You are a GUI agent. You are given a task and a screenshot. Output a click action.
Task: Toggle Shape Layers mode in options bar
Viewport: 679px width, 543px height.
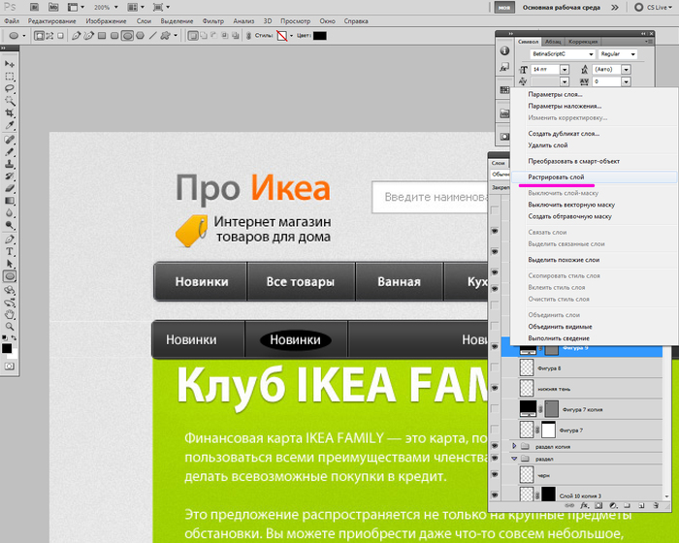click(39, 36)
